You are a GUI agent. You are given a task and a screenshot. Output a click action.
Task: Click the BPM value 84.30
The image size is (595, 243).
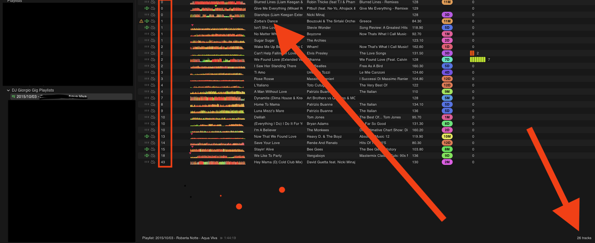(417, 21)
